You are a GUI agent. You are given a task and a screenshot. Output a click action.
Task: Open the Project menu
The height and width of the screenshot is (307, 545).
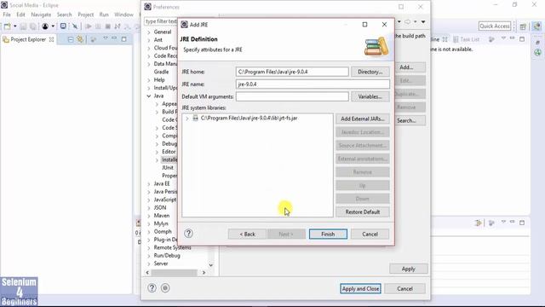[x=86, y=14]
